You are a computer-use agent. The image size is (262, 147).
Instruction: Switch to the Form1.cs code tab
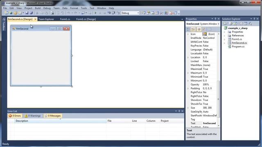coord(65,19)
